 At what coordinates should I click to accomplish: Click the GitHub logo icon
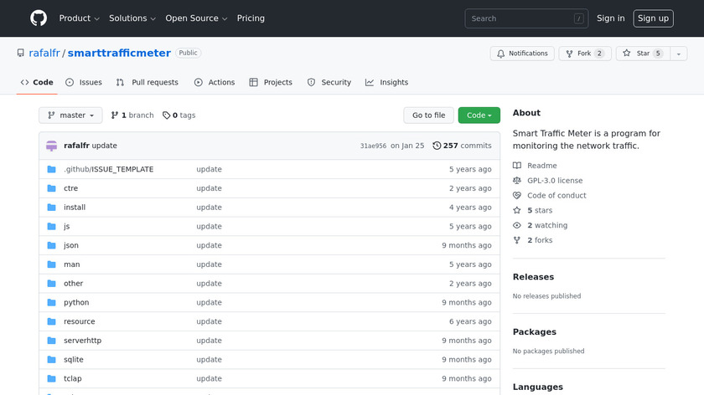(x=39, y=18)
